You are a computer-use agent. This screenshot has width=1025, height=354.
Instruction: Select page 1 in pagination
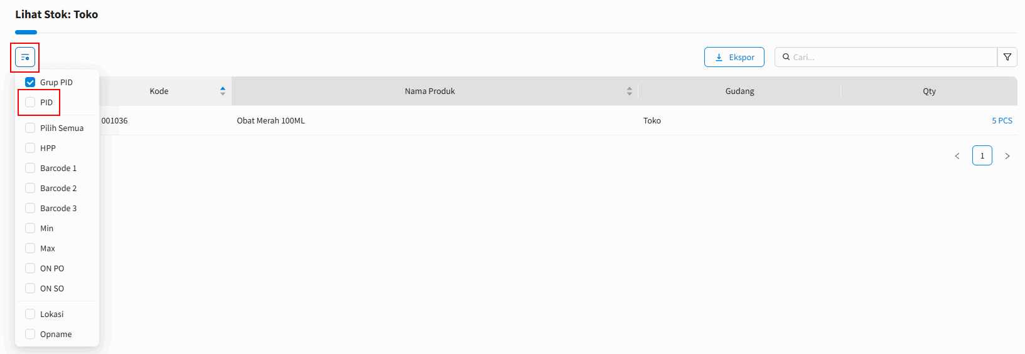[x=982, y=155]
